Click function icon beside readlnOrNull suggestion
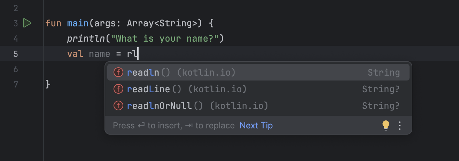 pos(118,106)
